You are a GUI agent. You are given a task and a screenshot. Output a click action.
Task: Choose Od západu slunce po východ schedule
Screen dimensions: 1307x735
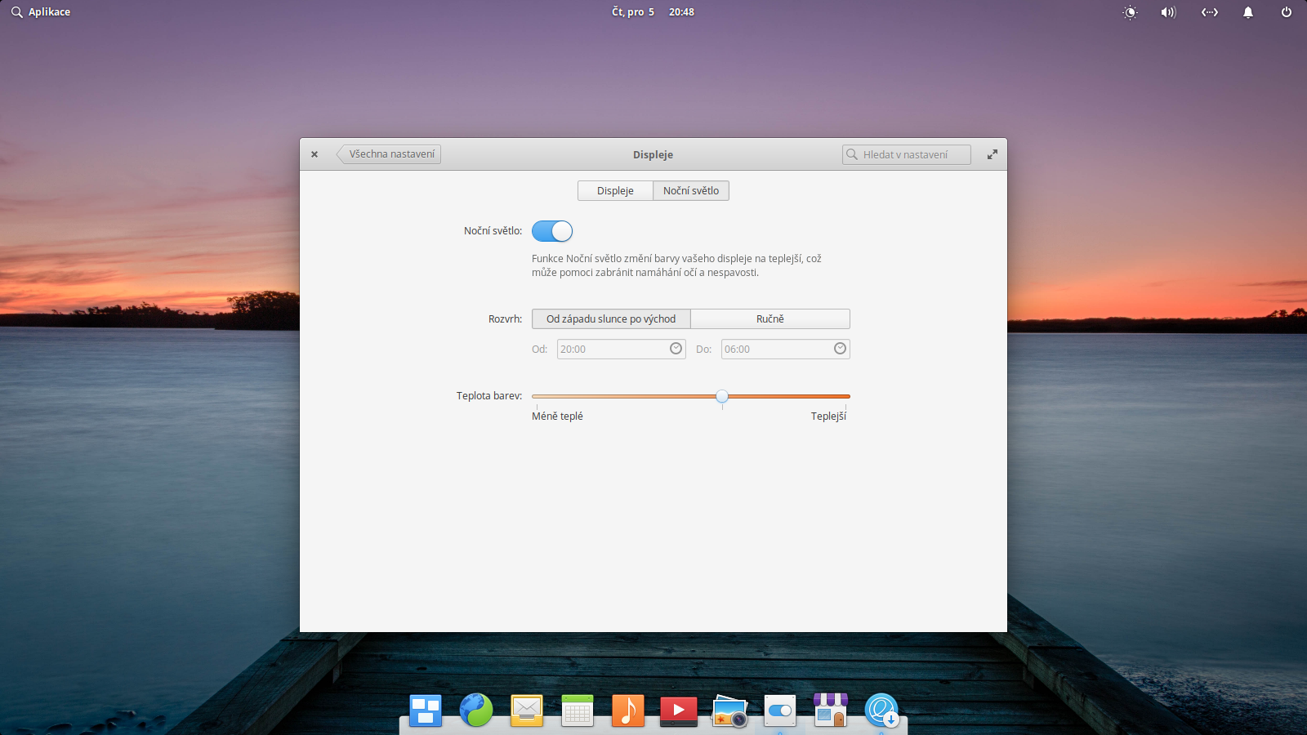coord(610,318)
